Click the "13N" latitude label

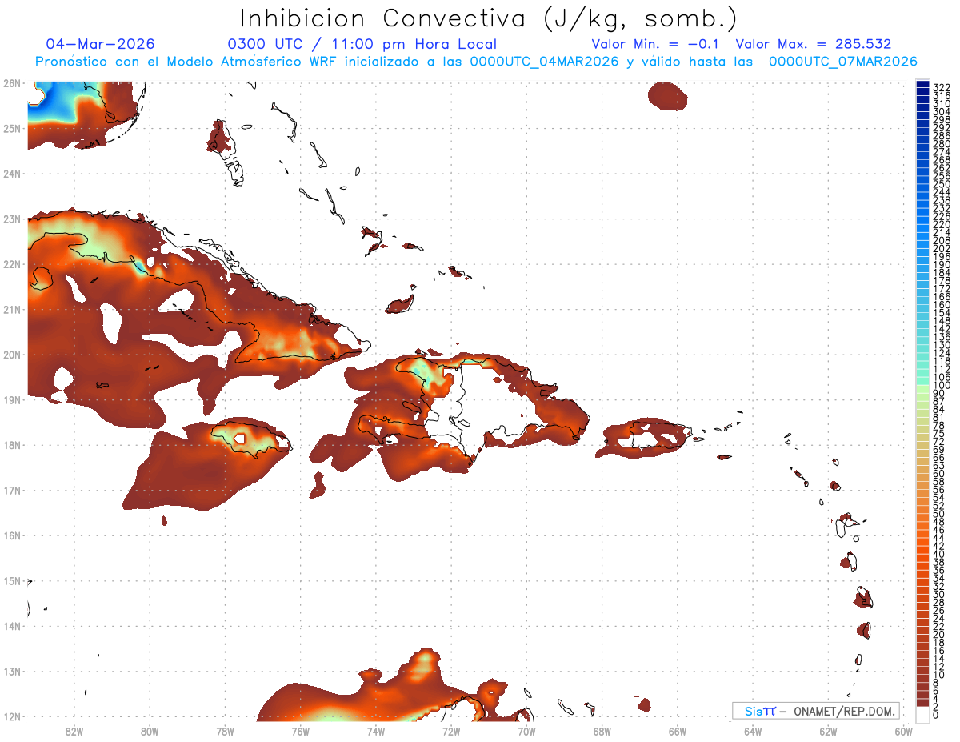point(11,671)
